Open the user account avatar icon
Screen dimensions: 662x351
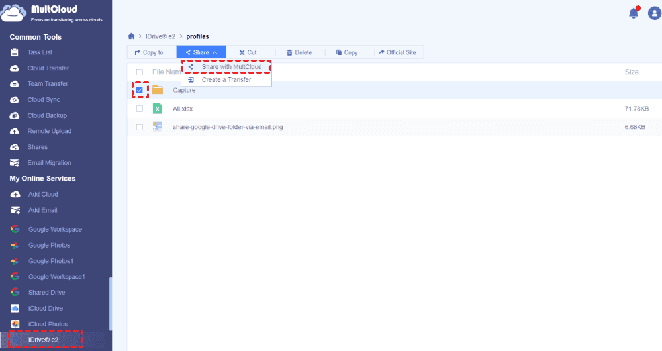[655, 13]
